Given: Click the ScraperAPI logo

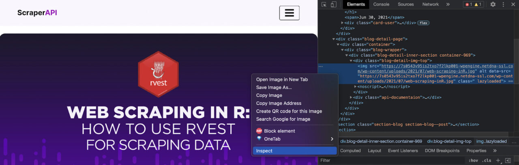Looking at the screenshot, I should point(37,13).
